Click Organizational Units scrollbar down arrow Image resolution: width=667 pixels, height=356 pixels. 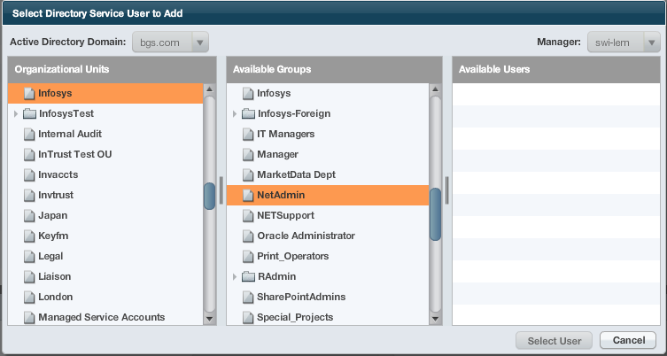pos(209,319)
